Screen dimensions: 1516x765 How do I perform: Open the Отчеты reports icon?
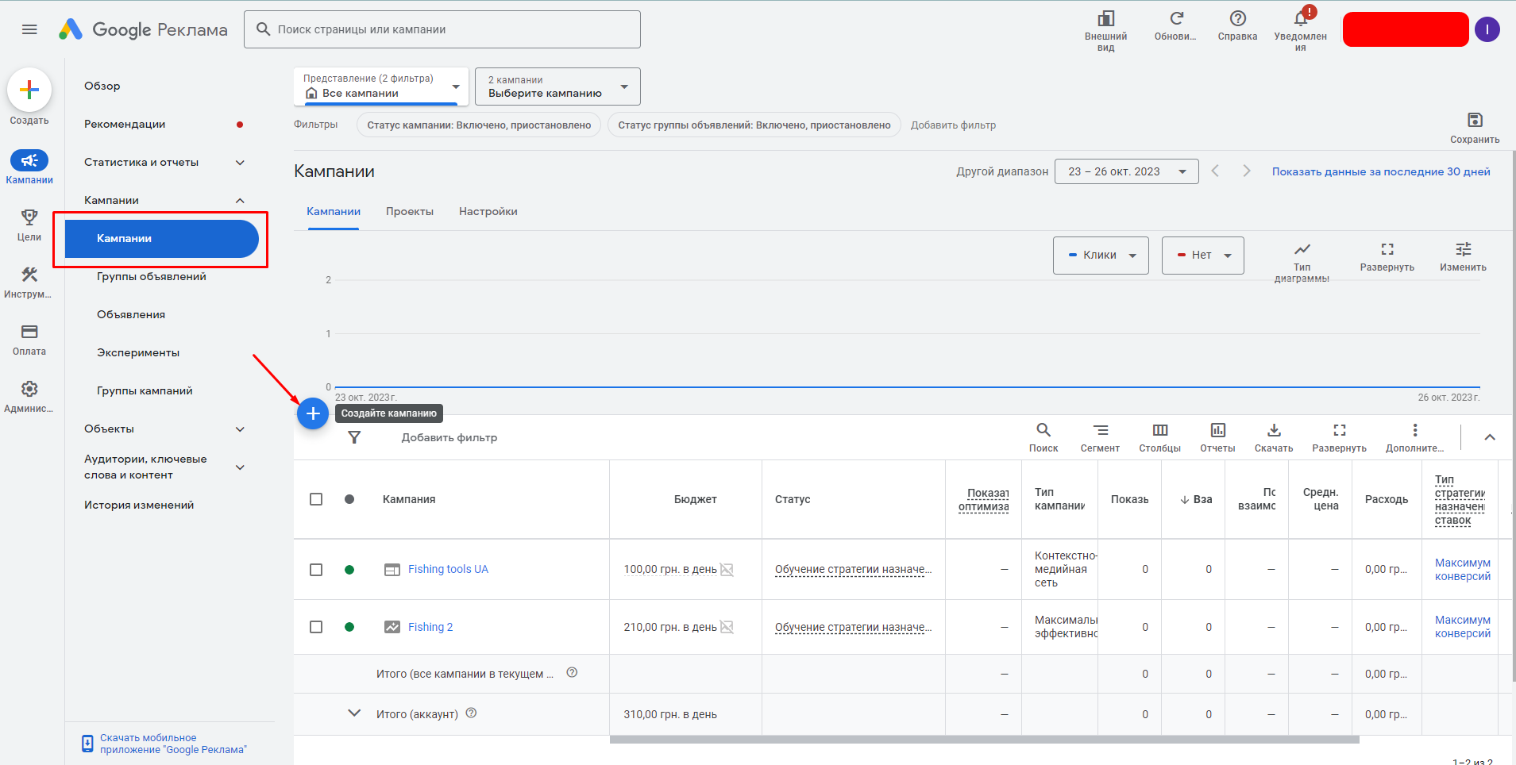(1217, 430)
